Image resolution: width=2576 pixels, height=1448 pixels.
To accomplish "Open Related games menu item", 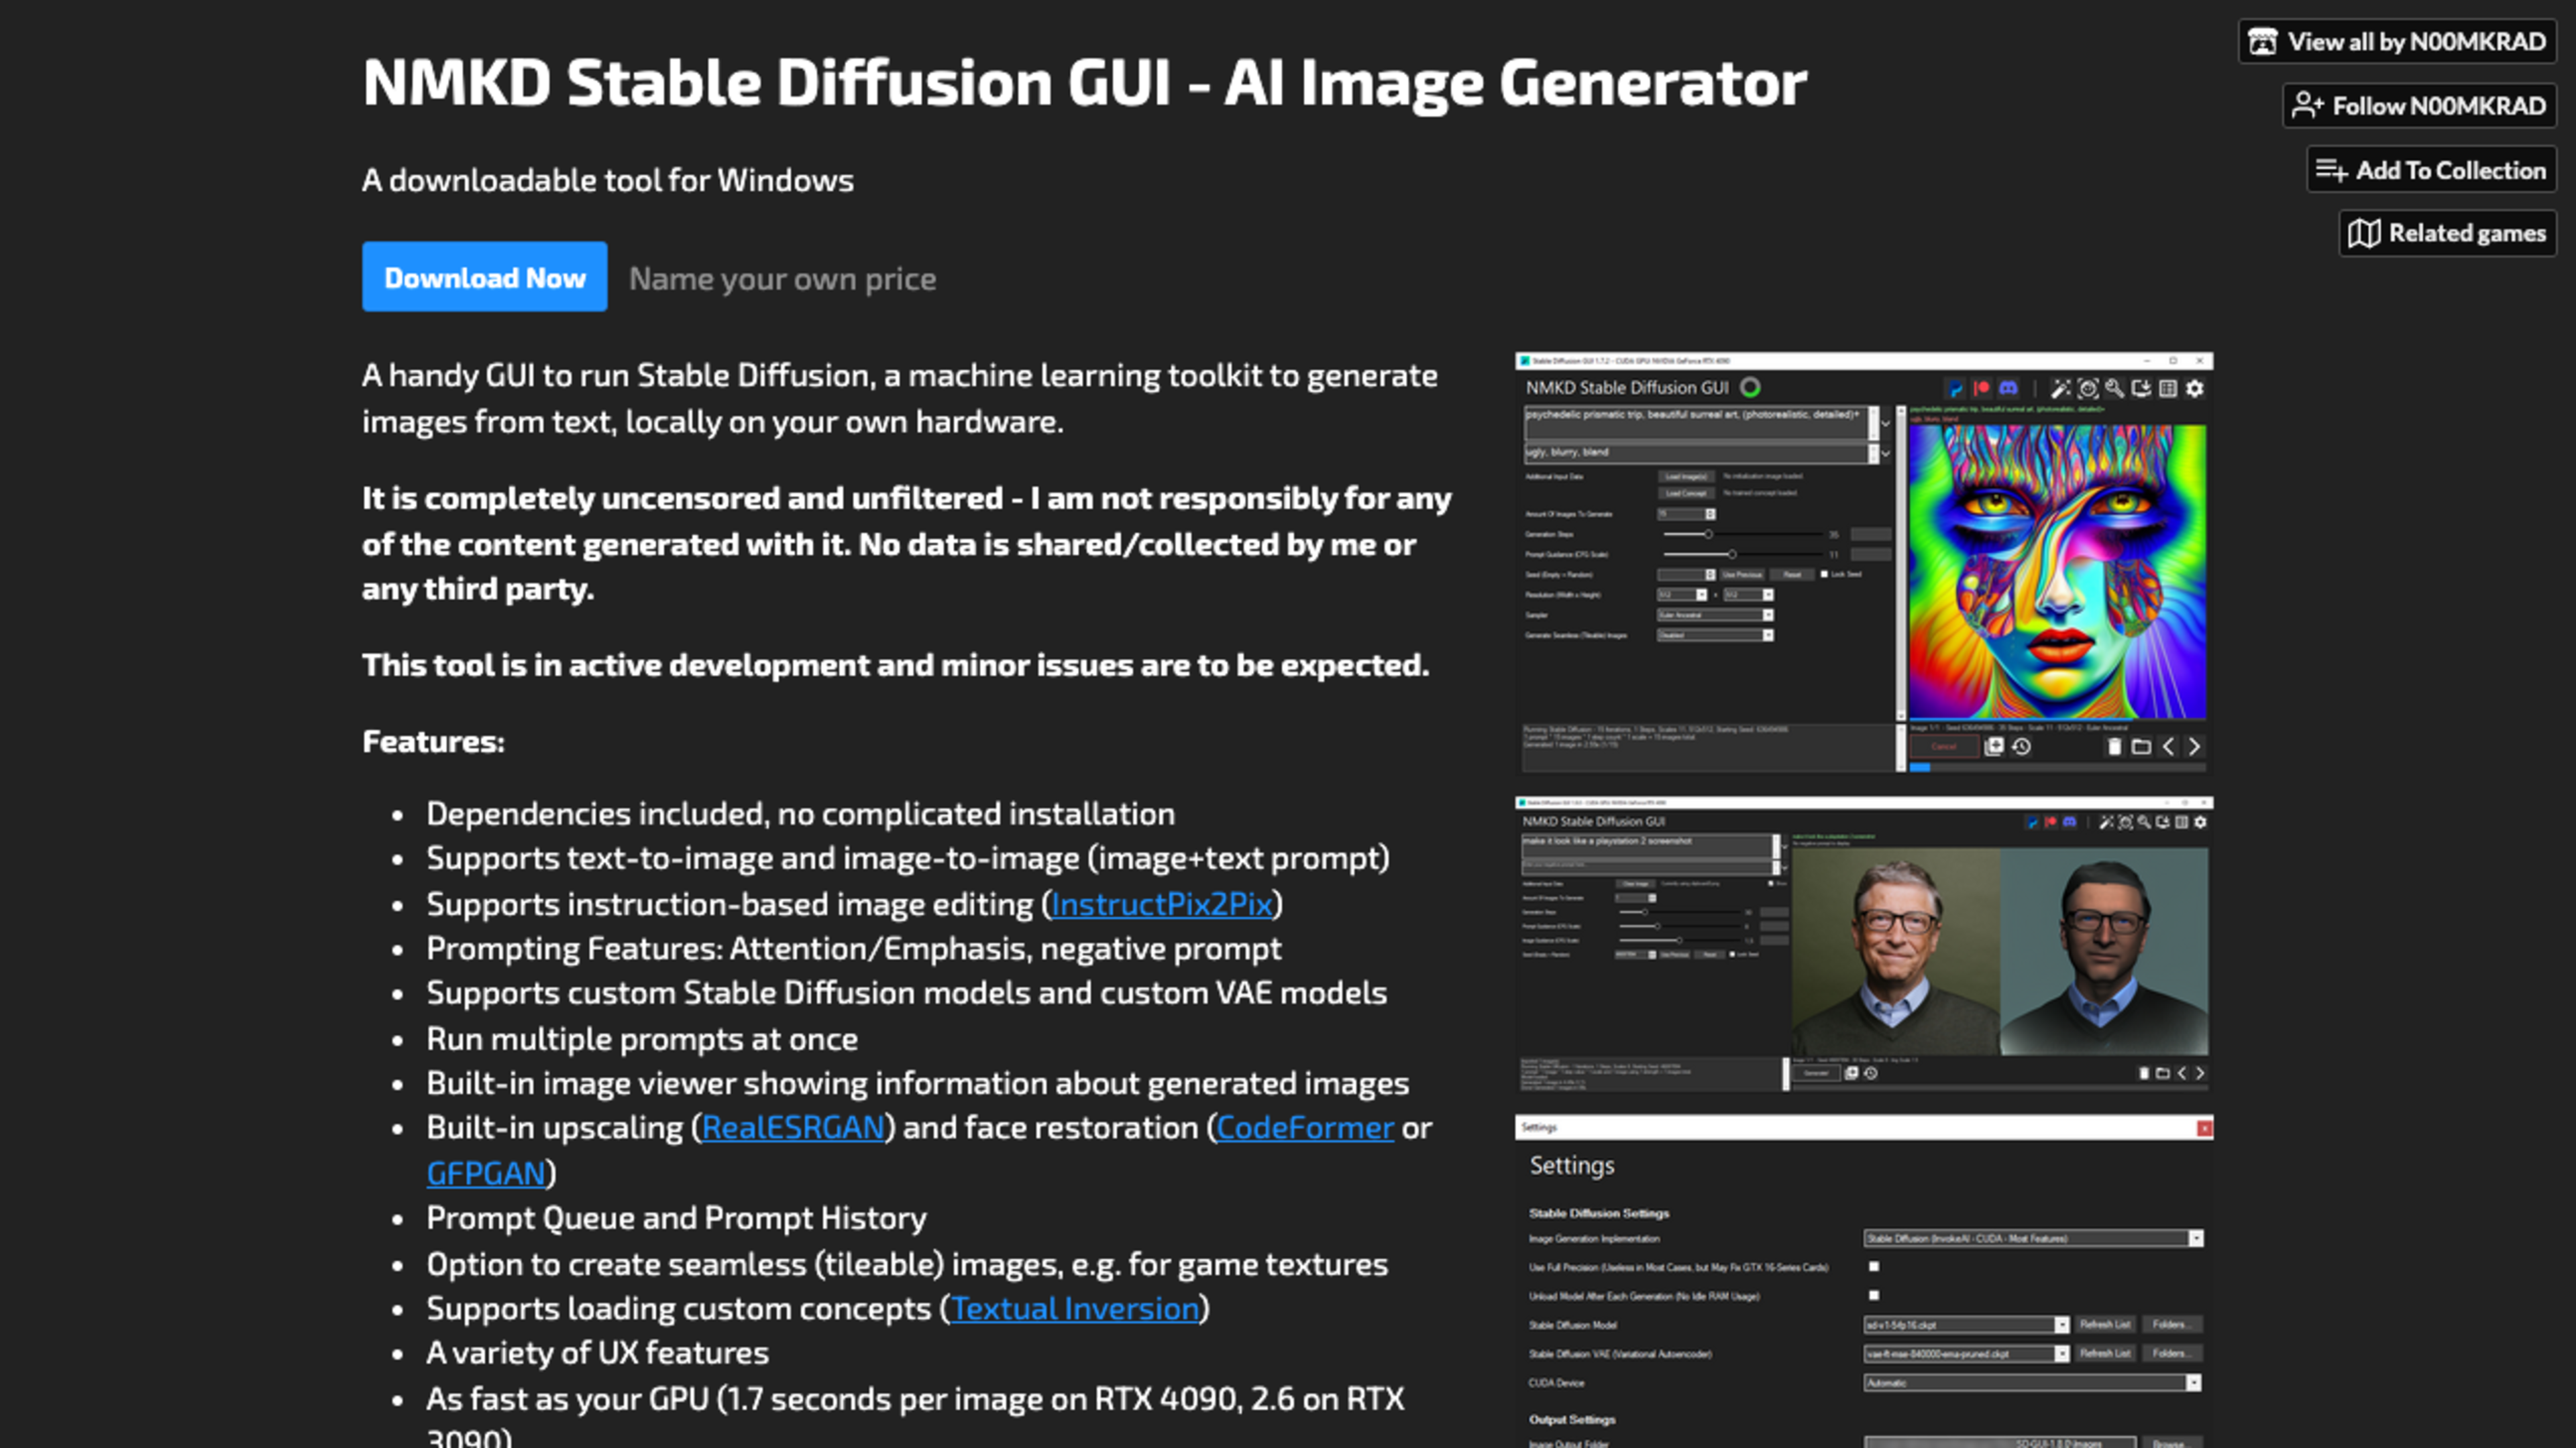I will pyautogui.click(x=2447, y=233).
